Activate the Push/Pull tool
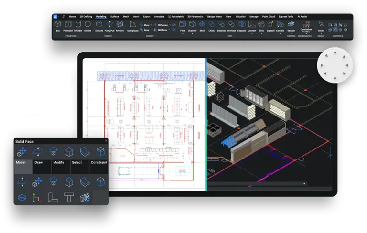The height and width of the screenshot is (233, 367). 109,25
